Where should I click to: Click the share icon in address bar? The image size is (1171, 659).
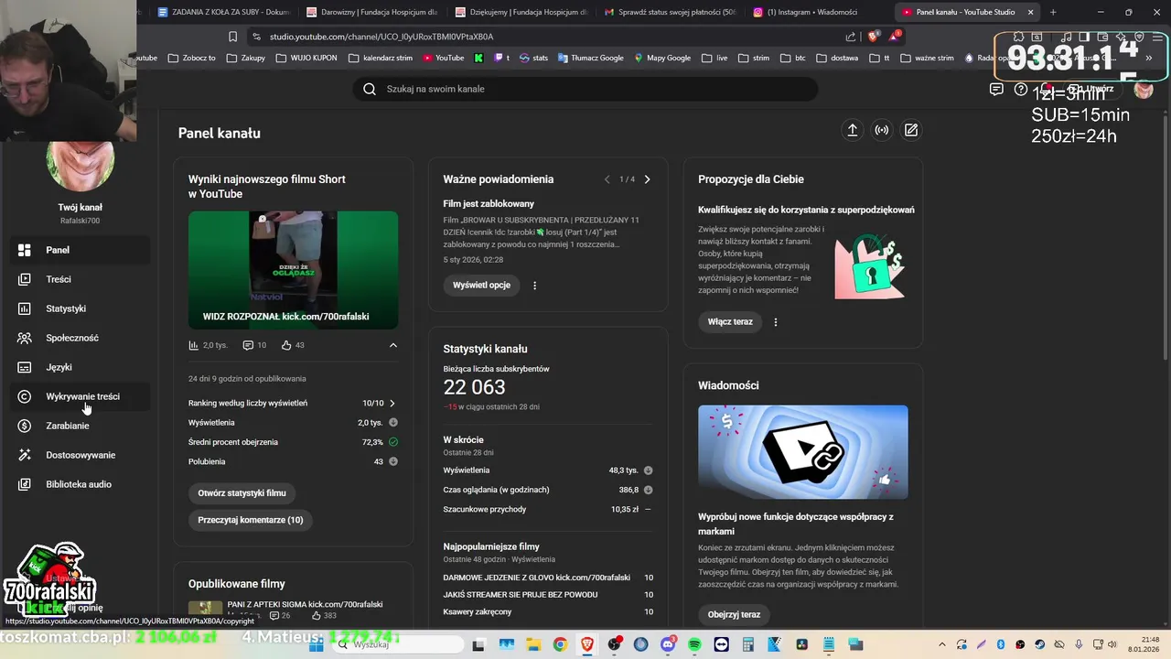(851, 37)
